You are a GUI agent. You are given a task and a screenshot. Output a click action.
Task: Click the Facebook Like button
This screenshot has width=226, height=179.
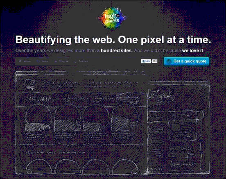(x=146, y=61)
